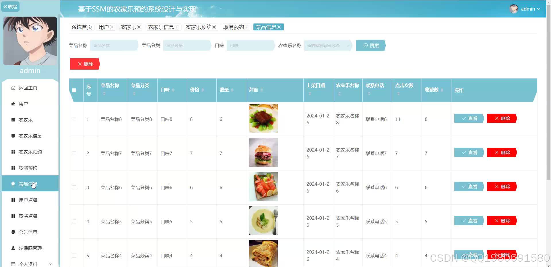Open the 用户 sidebar icon
551x267 pixels.
[13, 104]
